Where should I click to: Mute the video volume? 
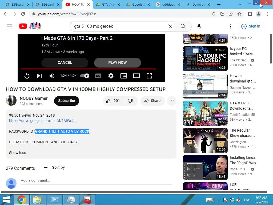52,76
